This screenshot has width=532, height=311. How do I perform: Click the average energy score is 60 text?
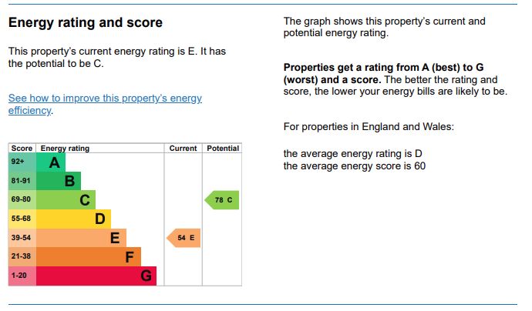tap(355, 166)
